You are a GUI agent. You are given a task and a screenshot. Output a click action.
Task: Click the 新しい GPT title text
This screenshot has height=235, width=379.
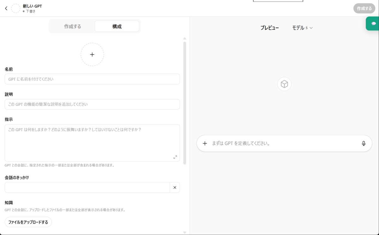coord(32,6)
